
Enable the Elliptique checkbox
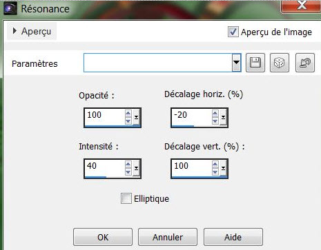pyautogui.click(x=126, y=198)
